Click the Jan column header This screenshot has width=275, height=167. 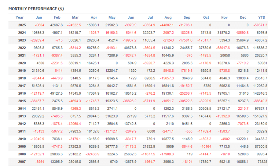coord(39,17)
